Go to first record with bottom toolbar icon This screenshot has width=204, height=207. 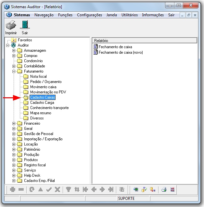(85, 189)
